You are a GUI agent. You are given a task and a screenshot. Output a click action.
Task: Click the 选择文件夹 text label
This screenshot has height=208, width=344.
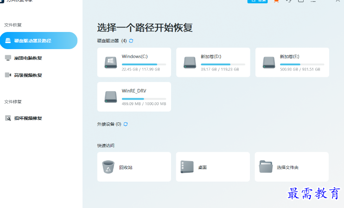[287, 167]
